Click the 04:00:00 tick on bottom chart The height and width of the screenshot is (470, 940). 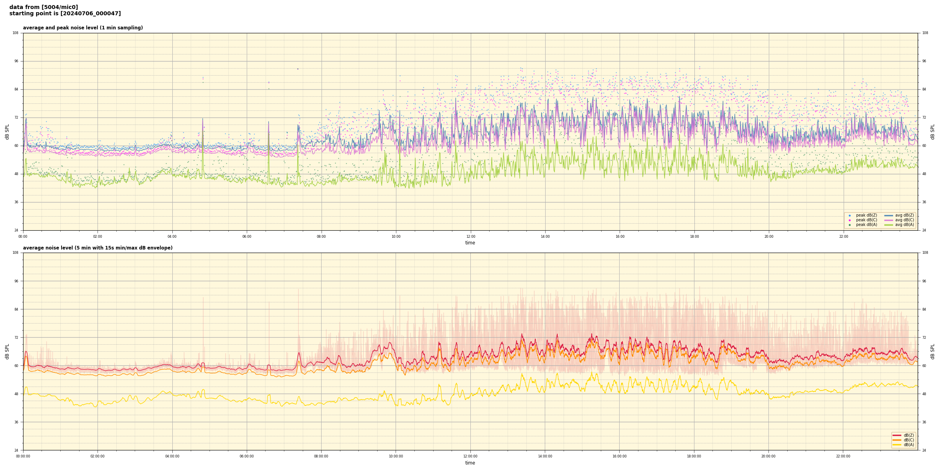coord(172,456)
